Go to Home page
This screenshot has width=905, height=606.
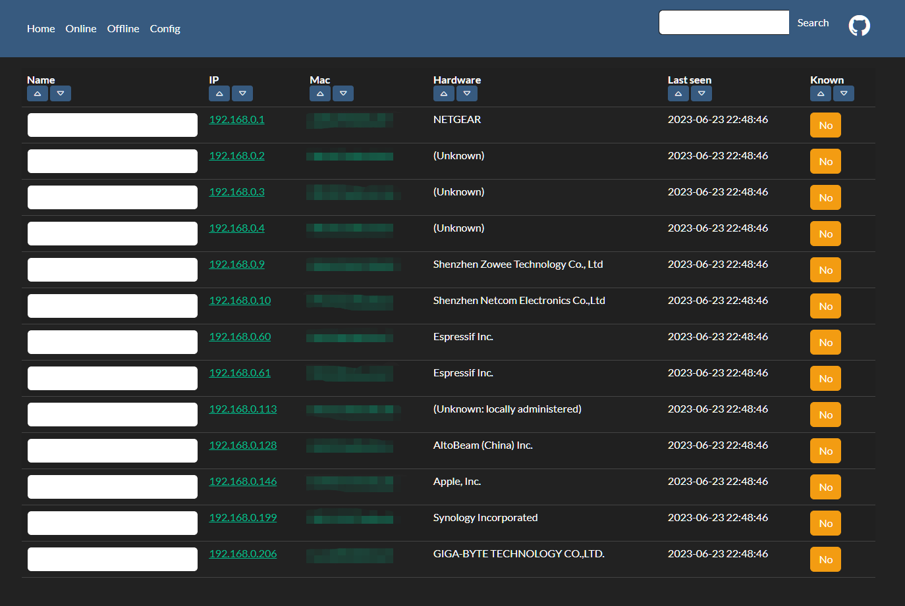click(41, 29)
